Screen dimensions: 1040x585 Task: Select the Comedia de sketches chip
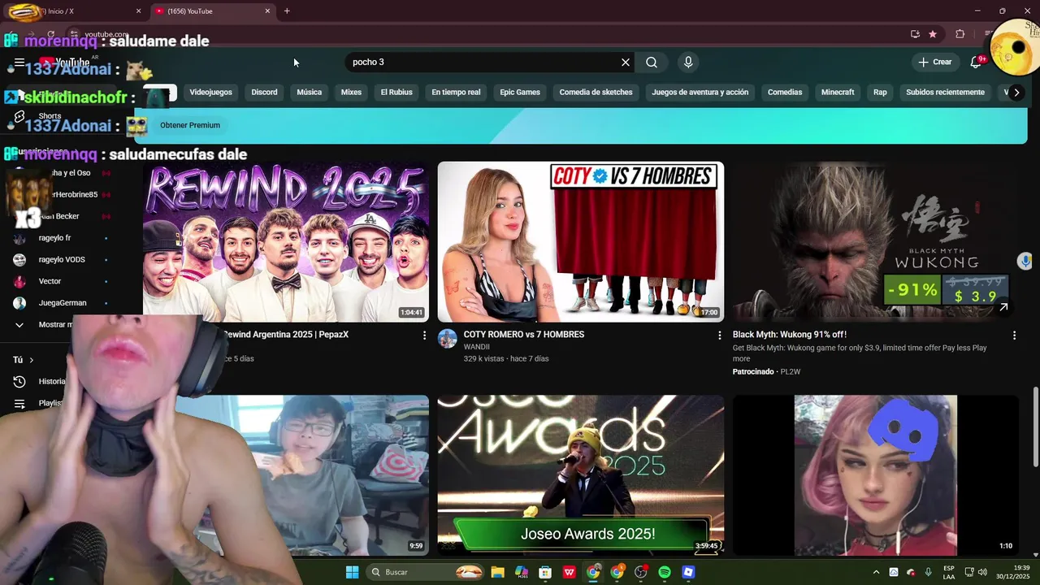tap(596, 92)
